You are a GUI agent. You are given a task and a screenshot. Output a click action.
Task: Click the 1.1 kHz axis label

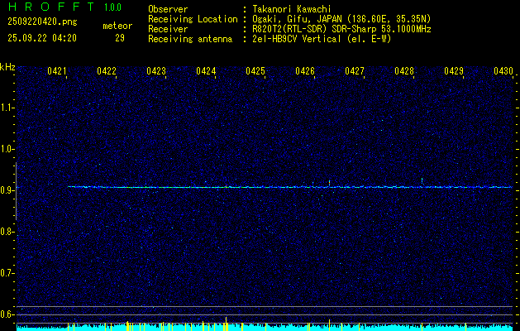pos(6,108)
